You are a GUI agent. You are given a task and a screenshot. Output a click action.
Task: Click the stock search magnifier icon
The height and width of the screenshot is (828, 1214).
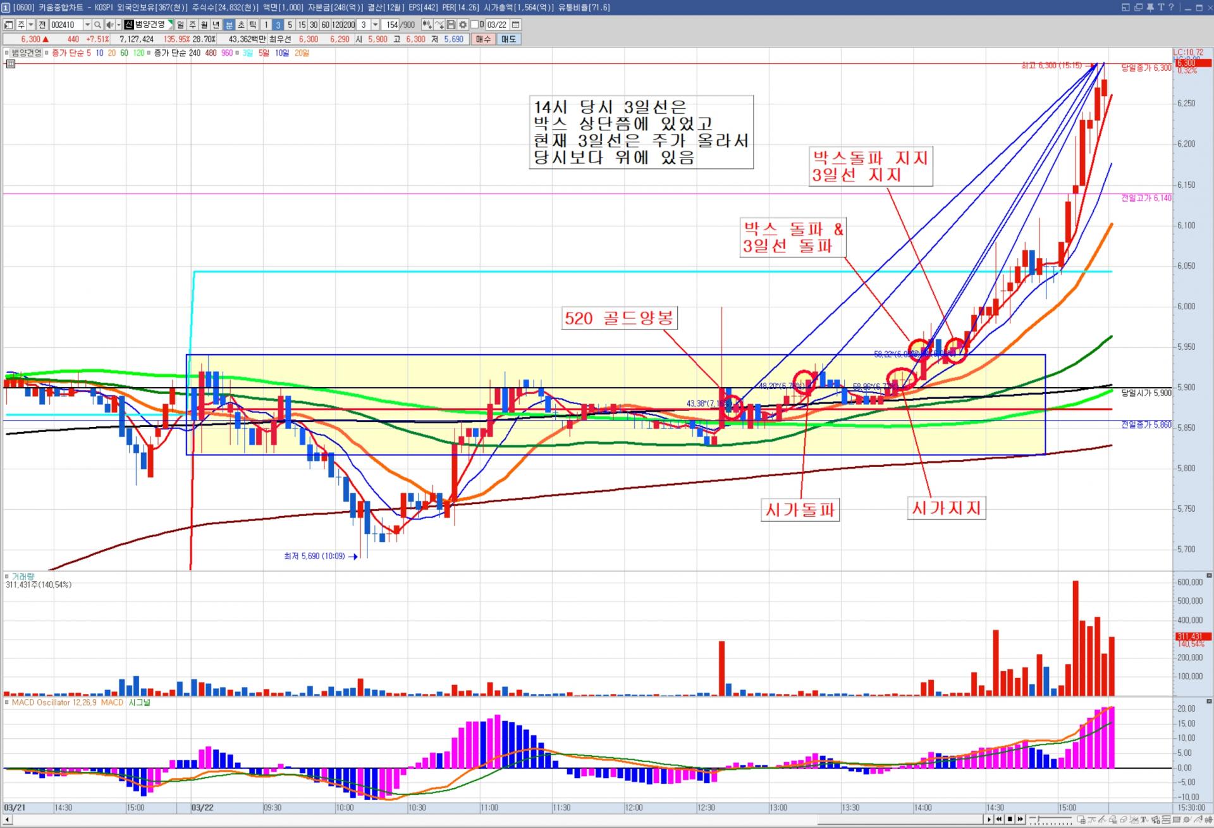tap(97, 25)
